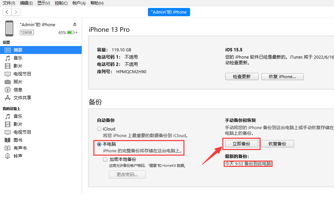Select 本电脑 backup radio button
This screenshot has height=198, width=334.
tap(99, 144)
